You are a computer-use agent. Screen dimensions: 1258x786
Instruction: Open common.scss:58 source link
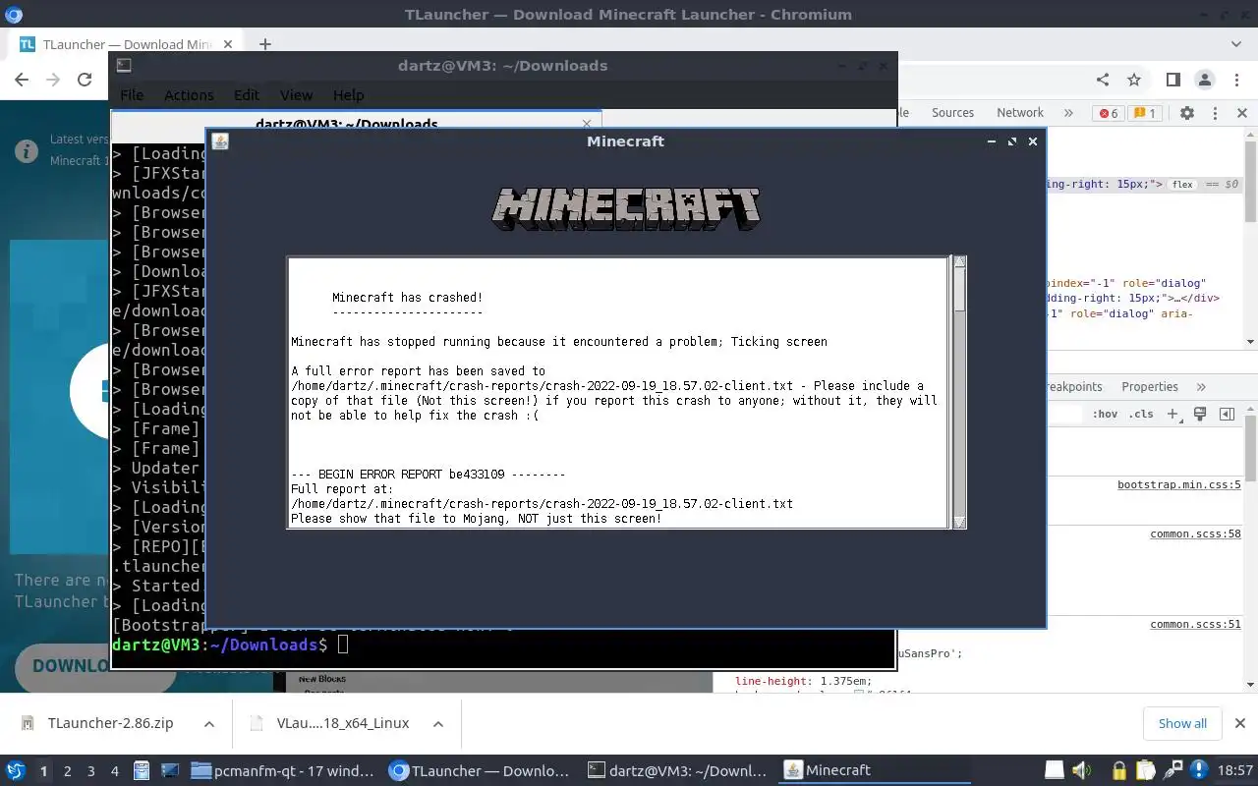click(x=1195, y=534)
